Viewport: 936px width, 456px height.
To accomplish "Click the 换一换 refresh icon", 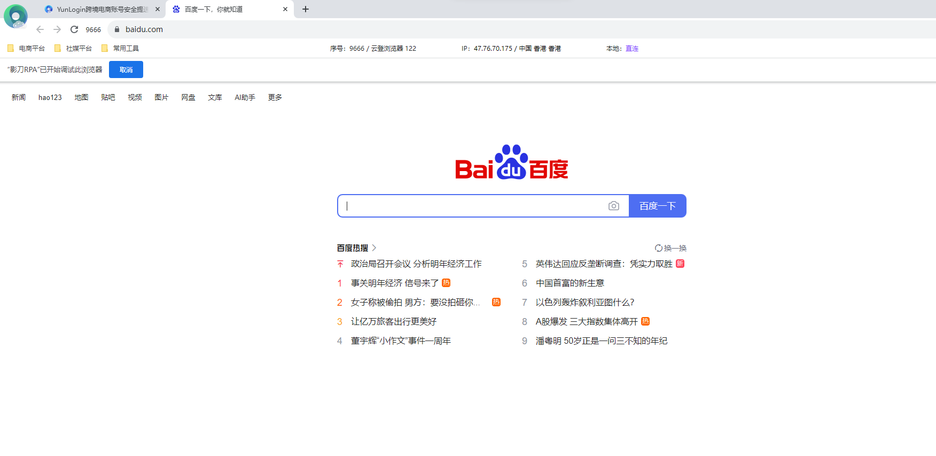I will (x=659, y=248).
